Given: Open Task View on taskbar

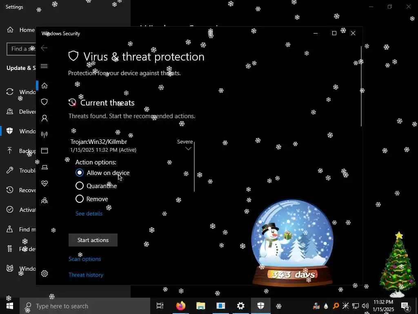Looking at the screenshot, I should coord(160,306).
